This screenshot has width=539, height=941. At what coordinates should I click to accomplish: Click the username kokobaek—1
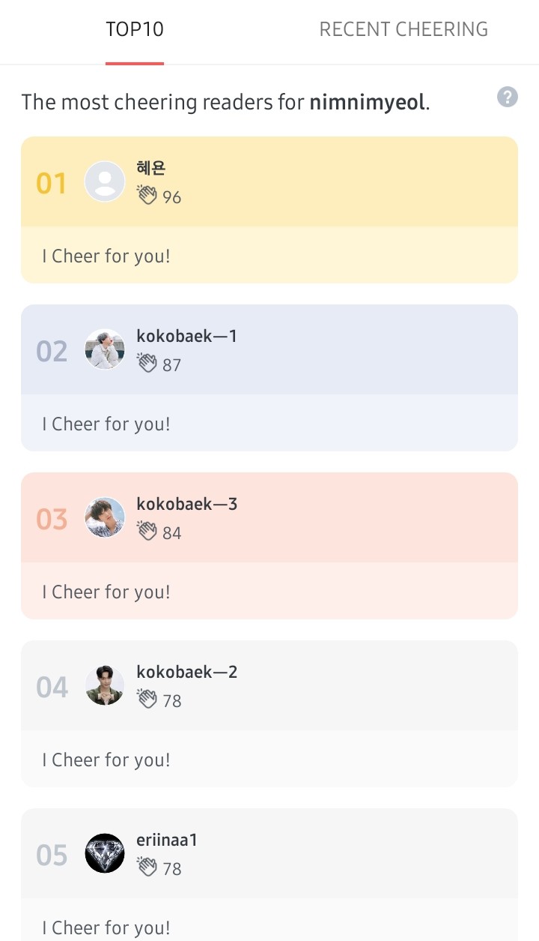pos(186,336)
